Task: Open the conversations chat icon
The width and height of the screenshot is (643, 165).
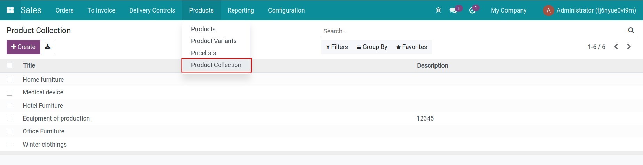Action: tap(453, 10)
